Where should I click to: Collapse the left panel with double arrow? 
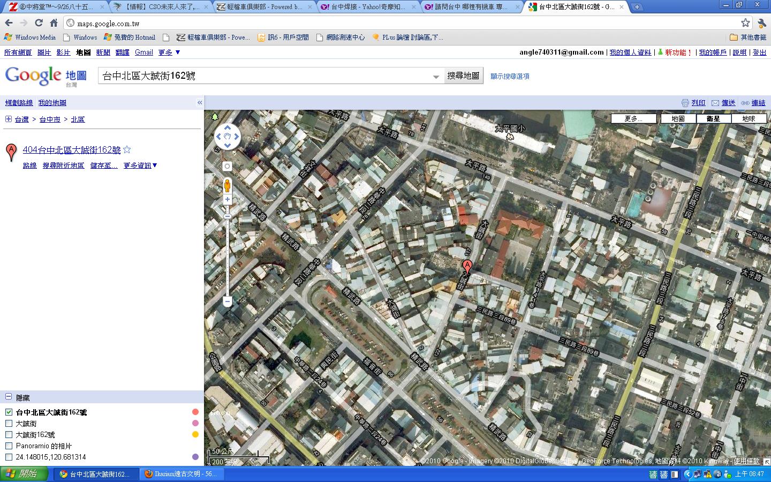tap(200, 102)
